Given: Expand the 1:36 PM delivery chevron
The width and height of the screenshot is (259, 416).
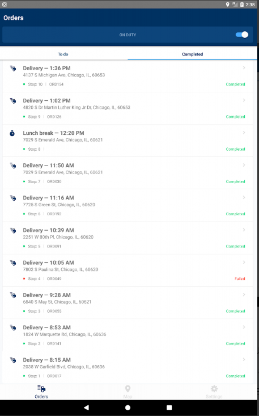Looking at the screenshot, I should tap(244, 68).
